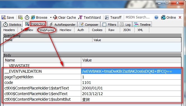The height and width of the screenshot is (106, 186).
Task: Minimize the window
Action: (160, 3)
